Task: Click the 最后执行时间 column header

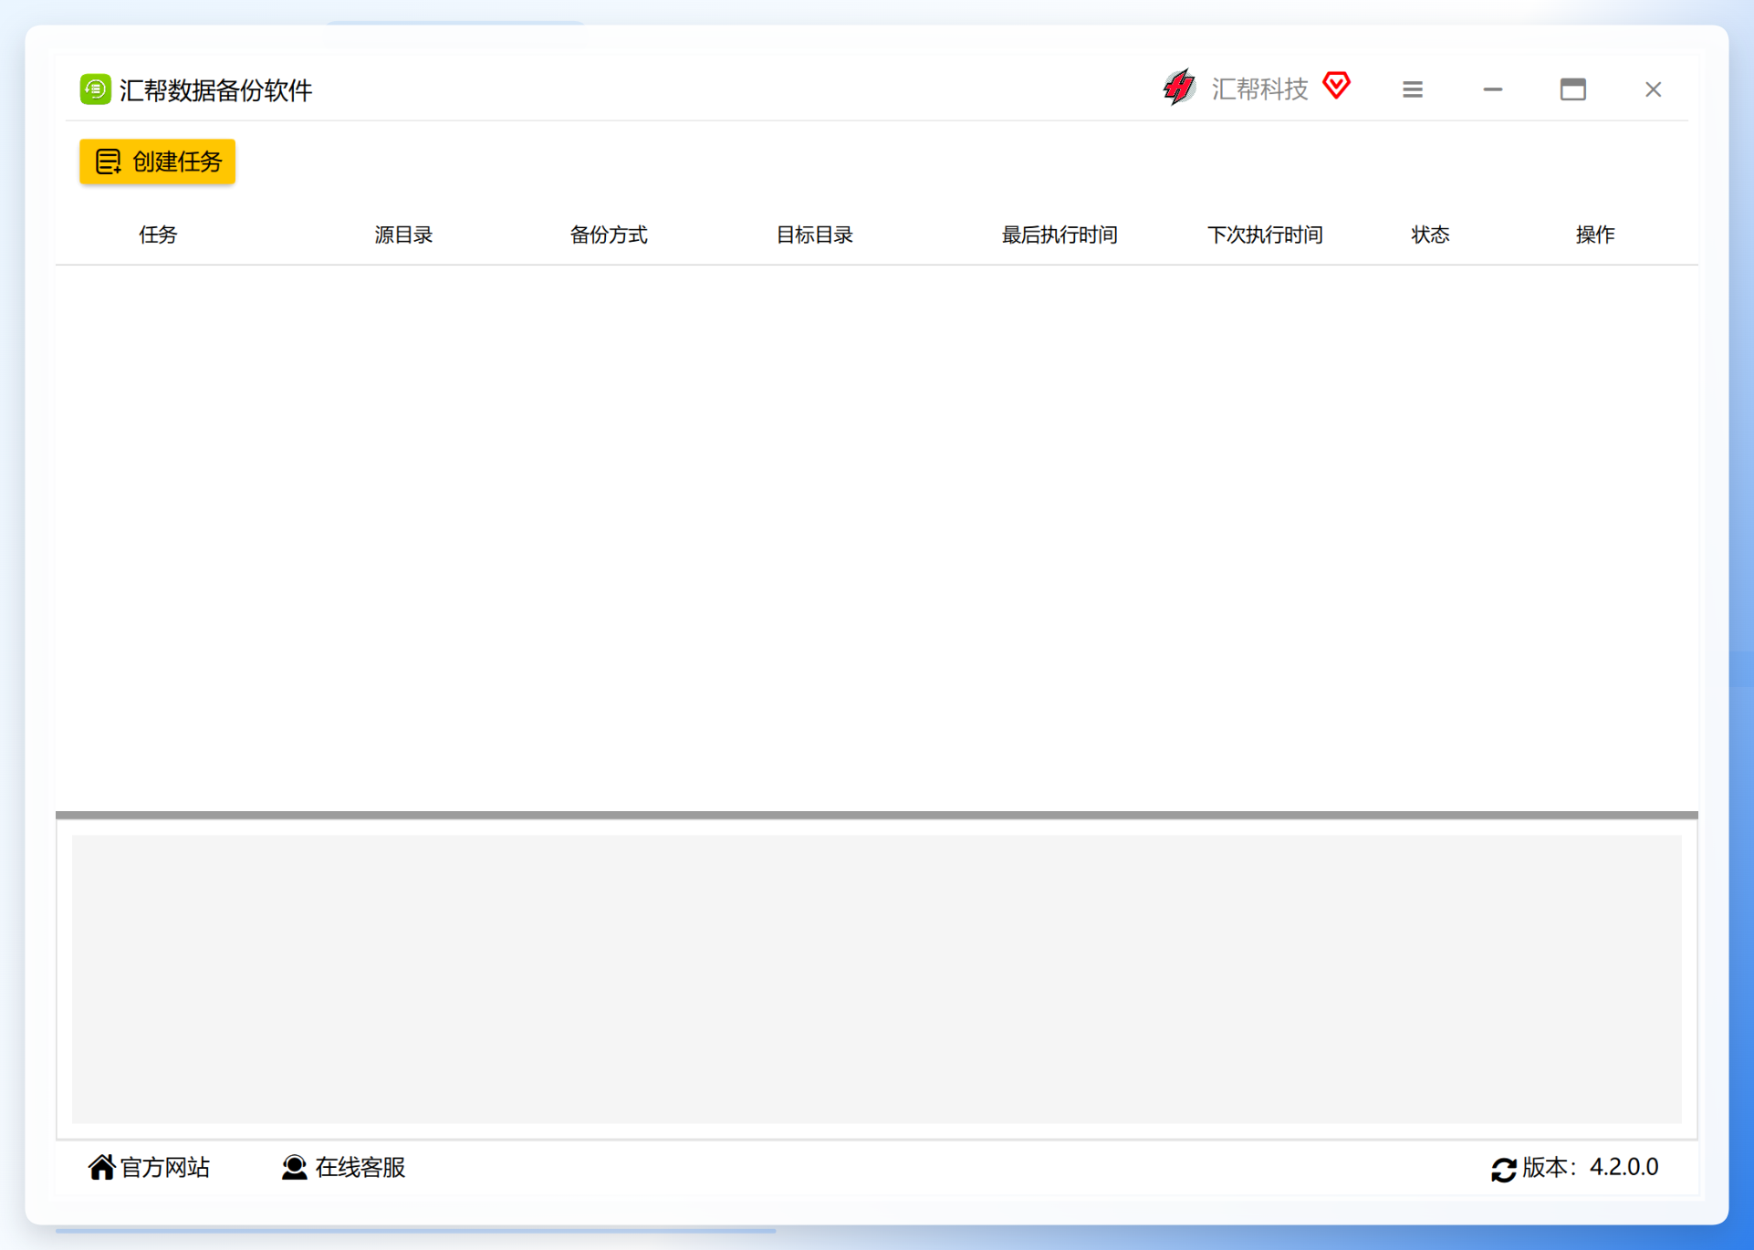Action: click(x=1060, y=234)
